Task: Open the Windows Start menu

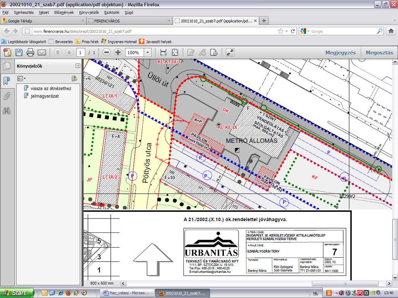Action: 17,293
